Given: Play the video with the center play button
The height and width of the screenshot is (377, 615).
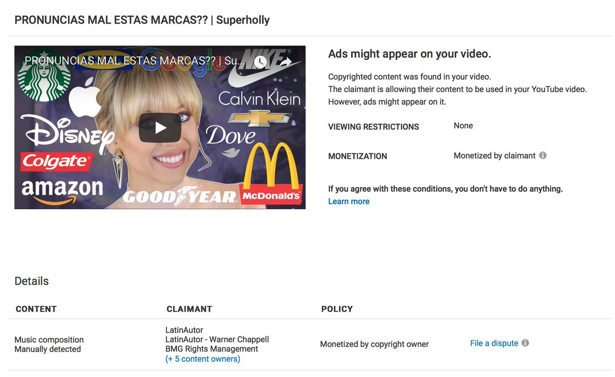Looking at the screenshot, I should coord(160,127).
